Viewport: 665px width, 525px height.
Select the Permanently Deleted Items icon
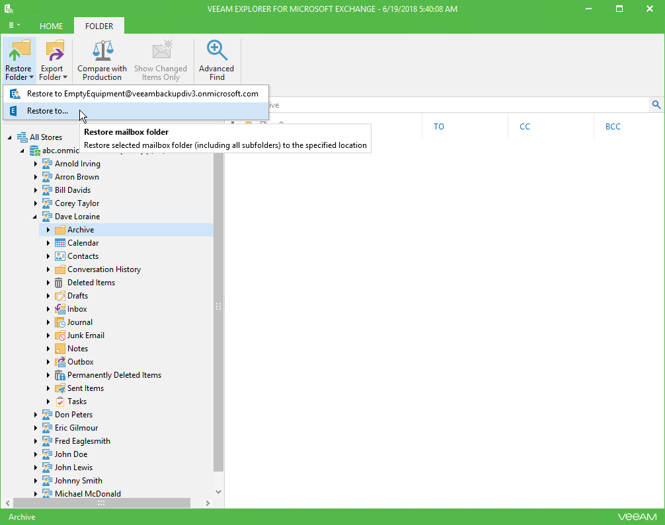60,375
